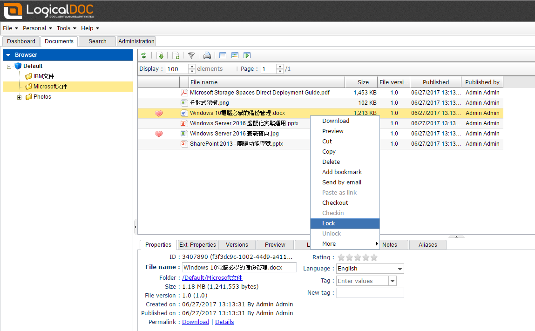Select the SharePoint 2013 pptx file row

pyautogui.click(x=320, y=144)
